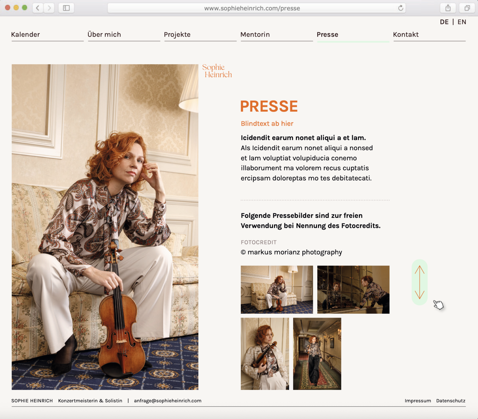This screenshot has width=478, height=419.
Task: Switch language to DE
Action: pyautogui.click(x=444, y=22)
